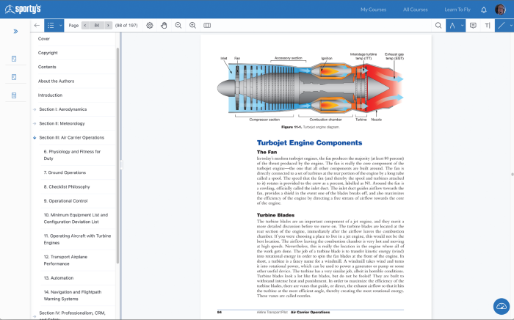The height and width of the screenshot is (320, 514).
Task: Open the search magnifier in the toolbar
Action: click(x=438, y=25)
